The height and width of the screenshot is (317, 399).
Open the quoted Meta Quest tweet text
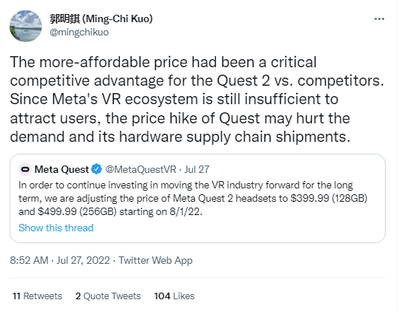point(193,199)
